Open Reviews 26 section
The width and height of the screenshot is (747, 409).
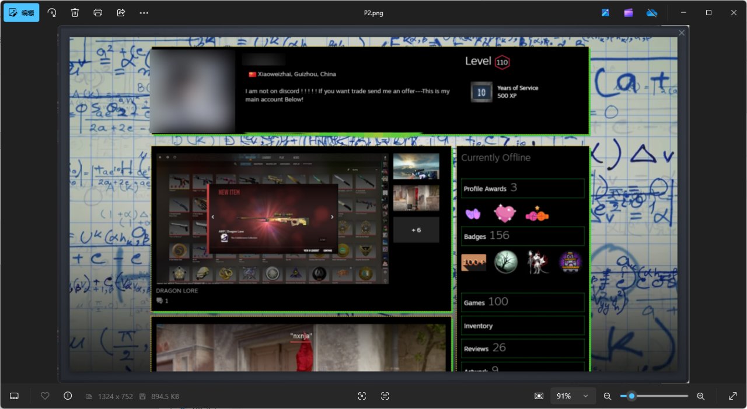coord(522,348)
